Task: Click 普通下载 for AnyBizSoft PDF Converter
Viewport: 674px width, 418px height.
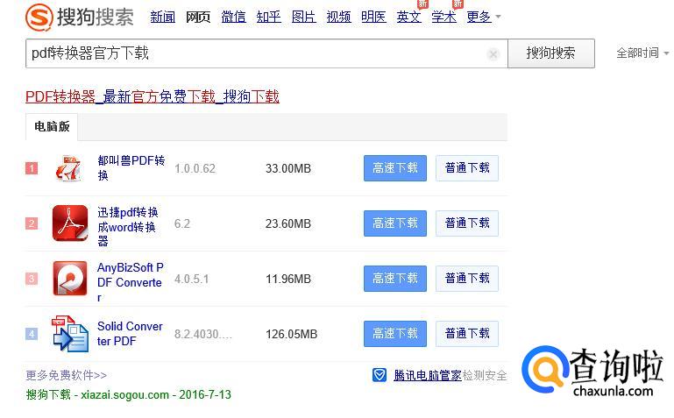Action: (x=467, y=279)
